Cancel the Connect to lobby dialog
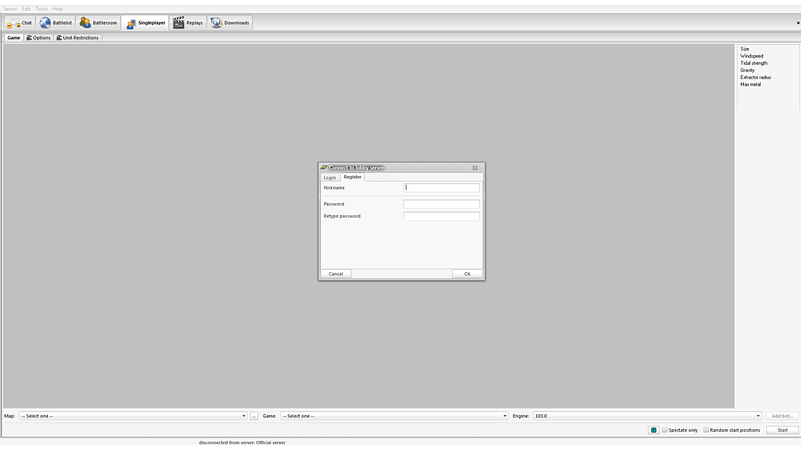Screen dimensions: 801x450 336,274
